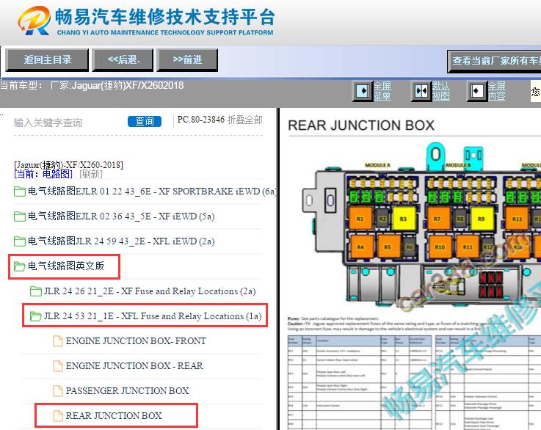Click yellow relay R9 in the diagram
This screenshot has height=430, width=541.
point(482,219)
